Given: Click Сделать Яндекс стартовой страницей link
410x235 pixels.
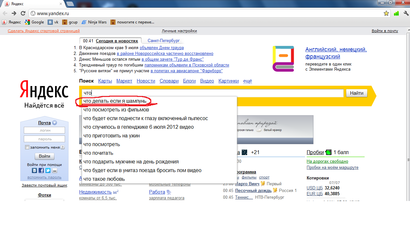Looking at the screenshot, I should [x=44, y=31].
